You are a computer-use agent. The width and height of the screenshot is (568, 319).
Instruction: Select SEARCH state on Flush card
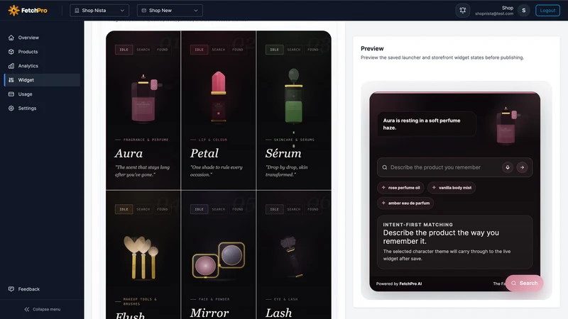(x=143, y=209)
